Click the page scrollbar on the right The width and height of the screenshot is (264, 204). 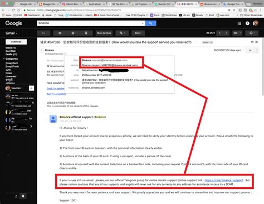click(x=263, y=67)
